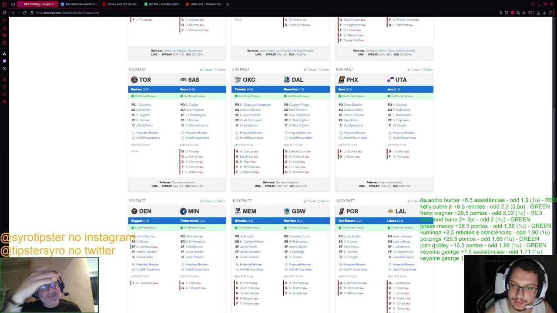The width and height of the screenshot is (557, 313).
Task: Open Spurs On/Off Court Stats link
Action: (x=195, y=138)
